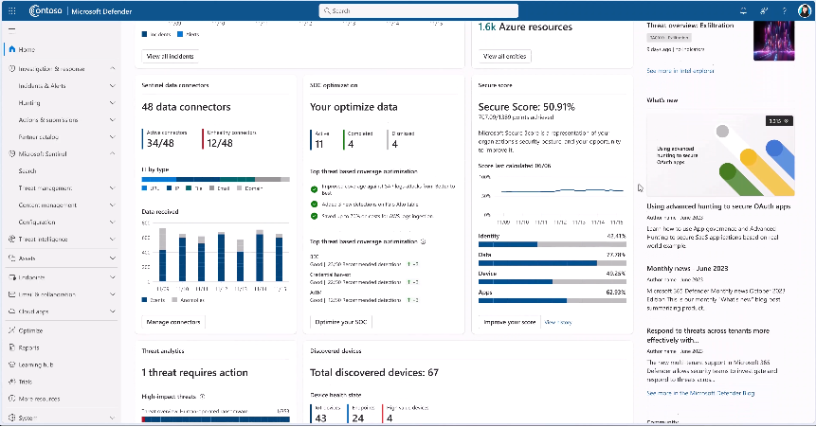Viewport: 816px width, 427px height.
Task: Expand the Incidents & Alerts chevron
Action: [113, 86]
